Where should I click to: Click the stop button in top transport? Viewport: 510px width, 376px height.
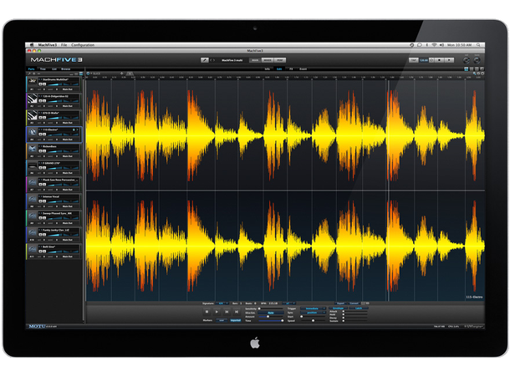point(439,60)
